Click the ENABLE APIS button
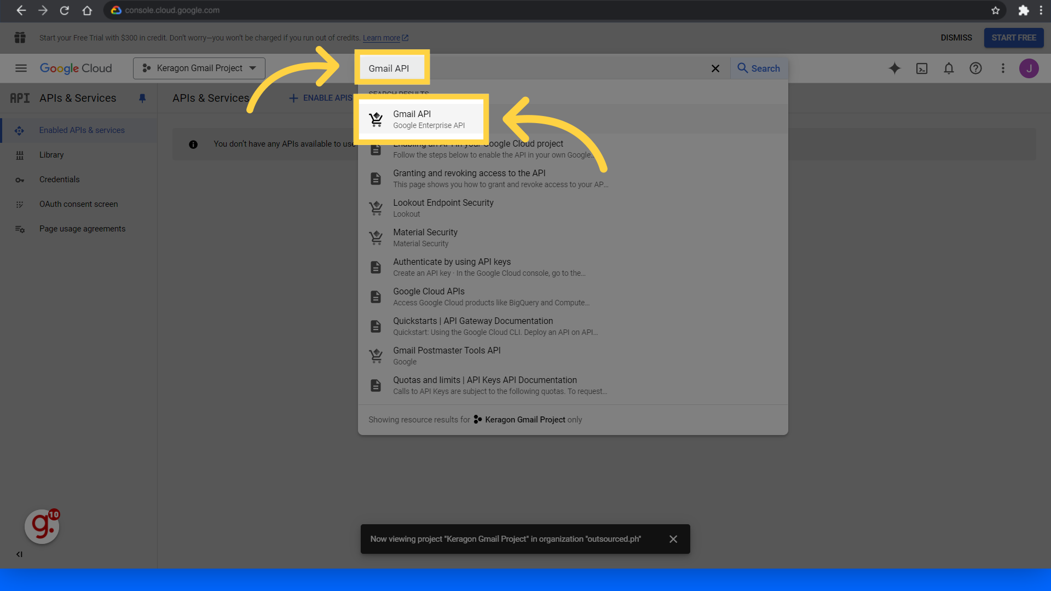 click(321, 98)
